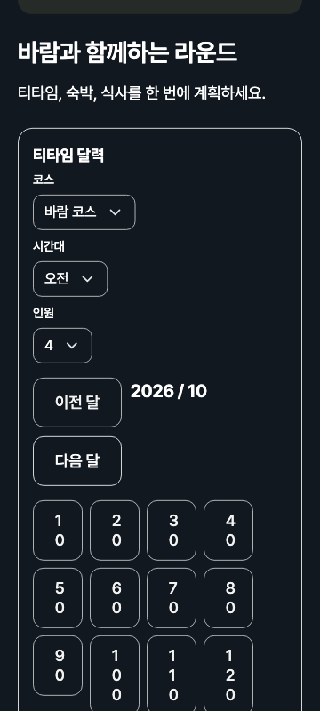This screenshot has height=711, width=320.
Task: Select day 2 in the calendar
Action: (x=115, y=531)
